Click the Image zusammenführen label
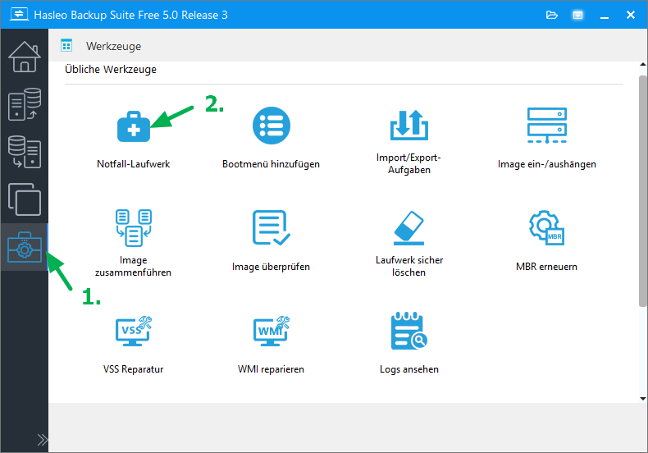The width and height of the screenshot is (648, 453). click(x=133, y=266)
